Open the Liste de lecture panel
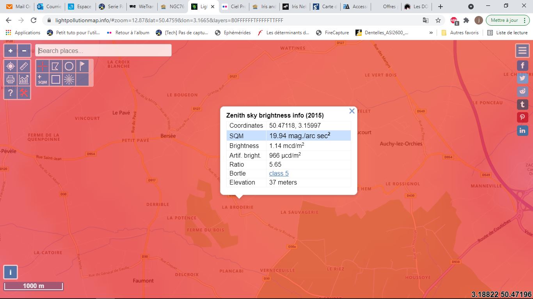 click(508, 33)
